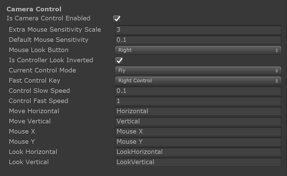287x176 pixels.
Task: Open the Current Control Mode dropdown
Action: click(x=198, y=70)
